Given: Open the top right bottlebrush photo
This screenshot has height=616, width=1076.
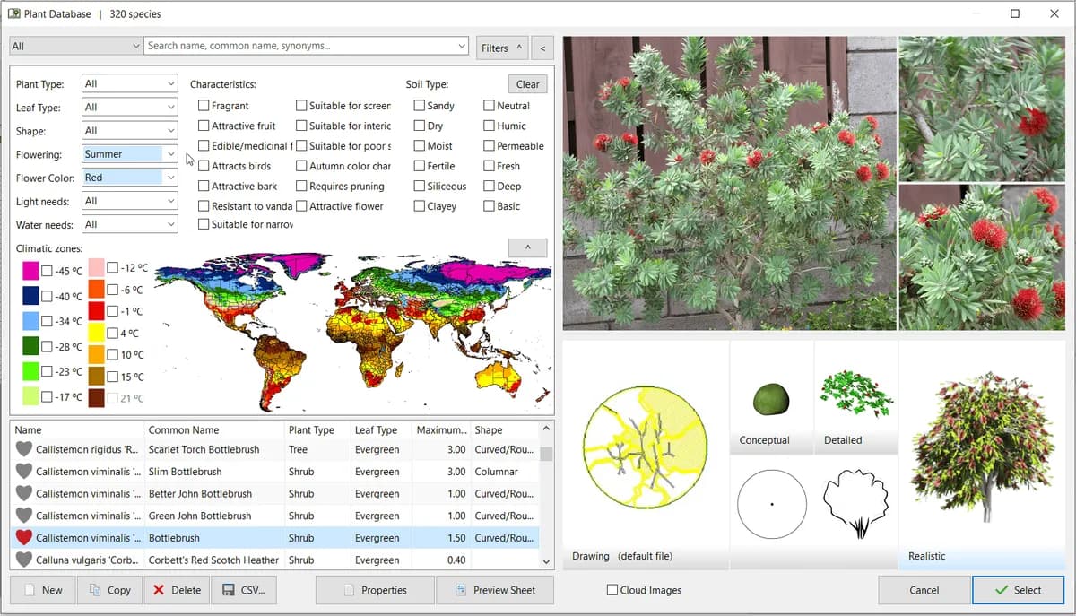Looking at the screenshot, I should pyautogui.click(x=982, y=108).
